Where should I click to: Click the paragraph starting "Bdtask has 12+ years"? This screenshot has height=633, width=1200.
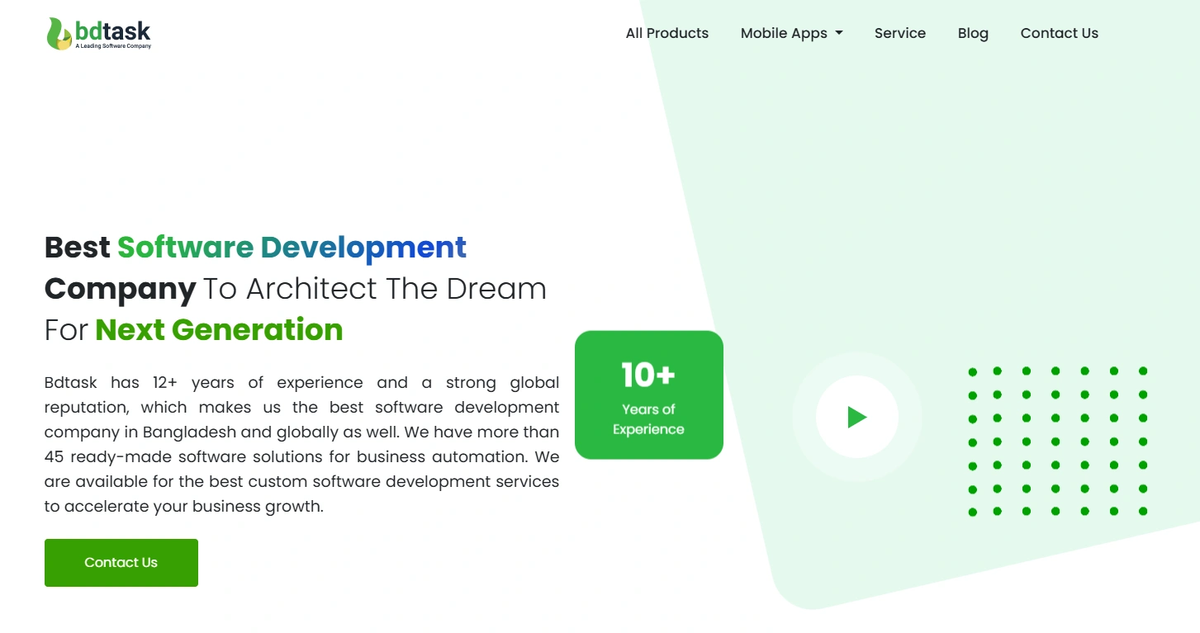[x=301, y=444]
